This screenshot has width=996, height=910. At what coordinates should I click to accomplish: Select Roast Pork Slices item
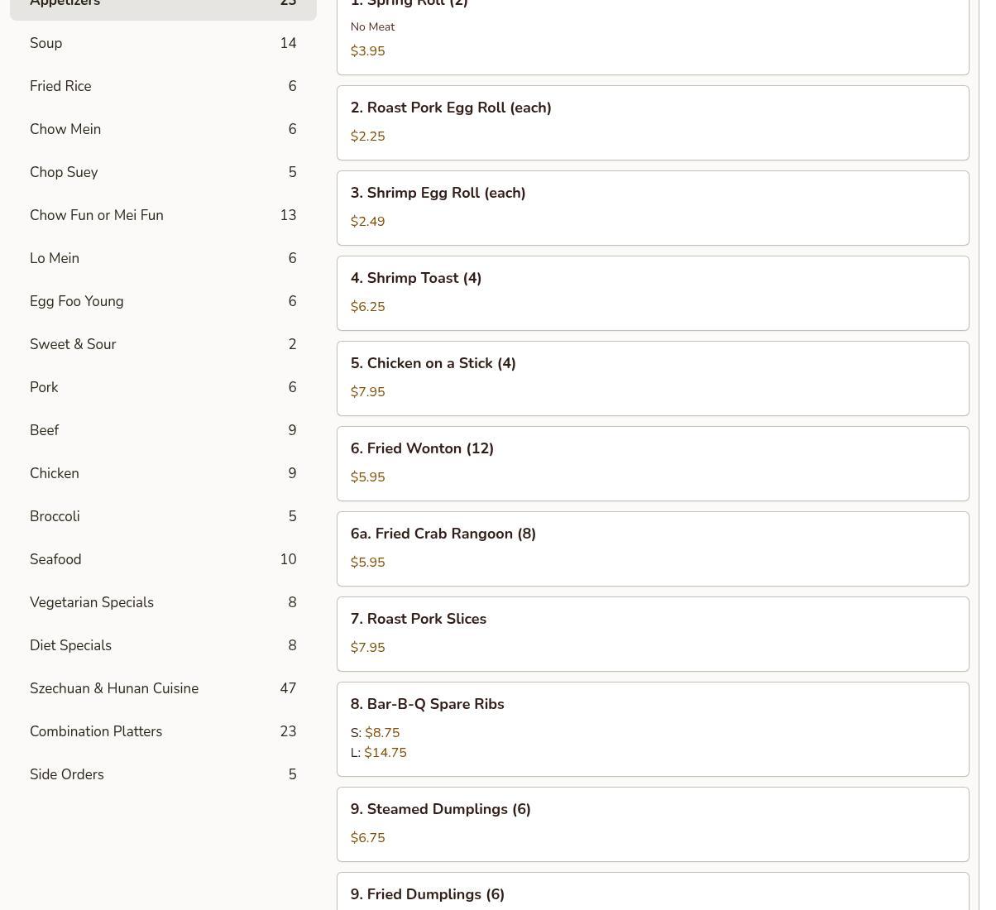(x=653, y=634)
